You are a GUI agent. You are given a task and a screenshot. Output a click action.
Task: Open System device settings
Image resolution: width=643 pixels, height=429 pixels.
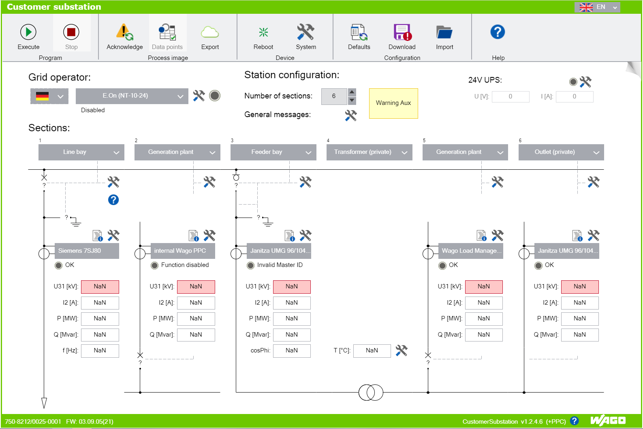click(305, 32)
